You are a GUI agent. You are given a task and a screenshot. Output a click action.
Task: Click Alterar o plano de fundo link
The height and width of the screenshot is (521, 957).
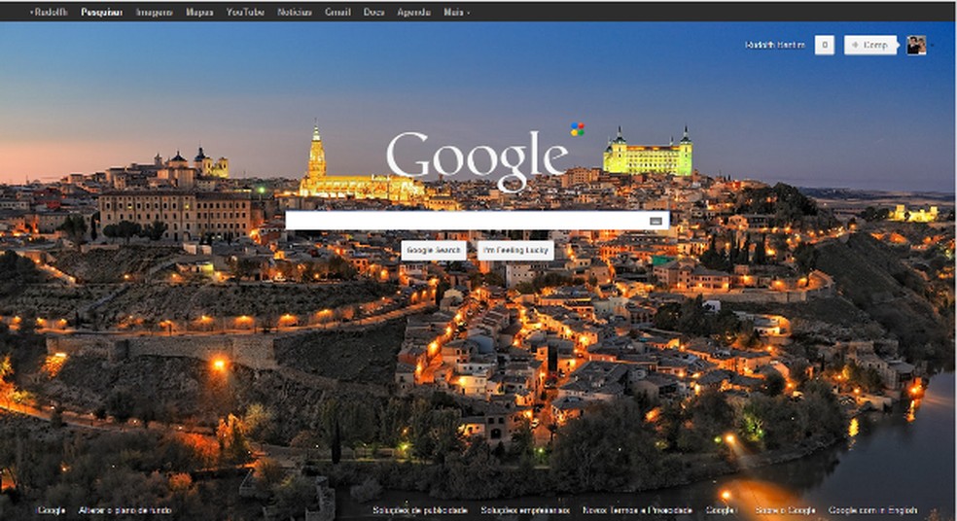(125, 510)
